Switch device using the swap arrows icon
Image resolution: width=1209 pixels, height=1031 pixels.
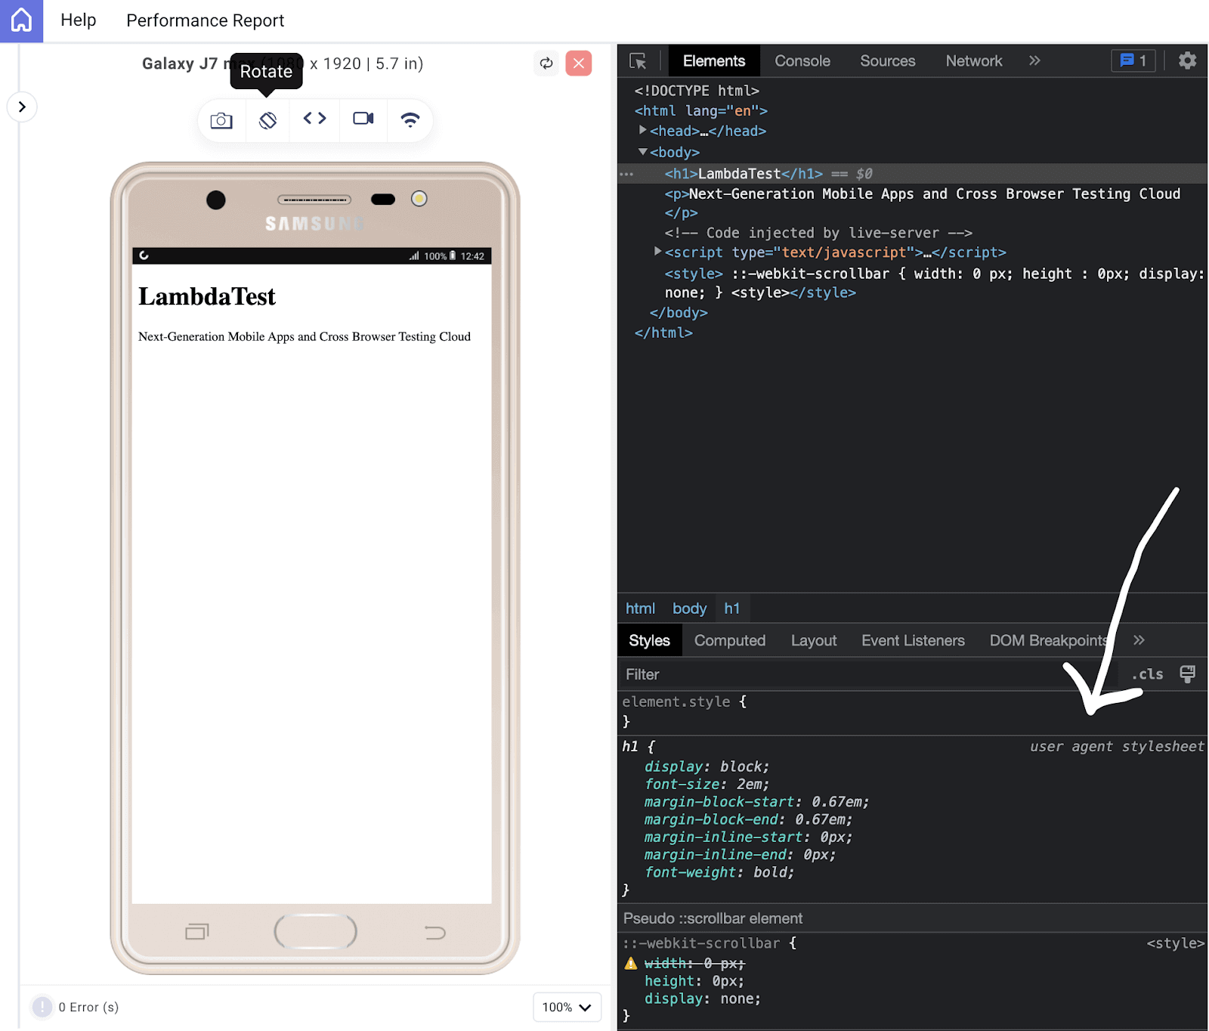[x=546, y=63]
